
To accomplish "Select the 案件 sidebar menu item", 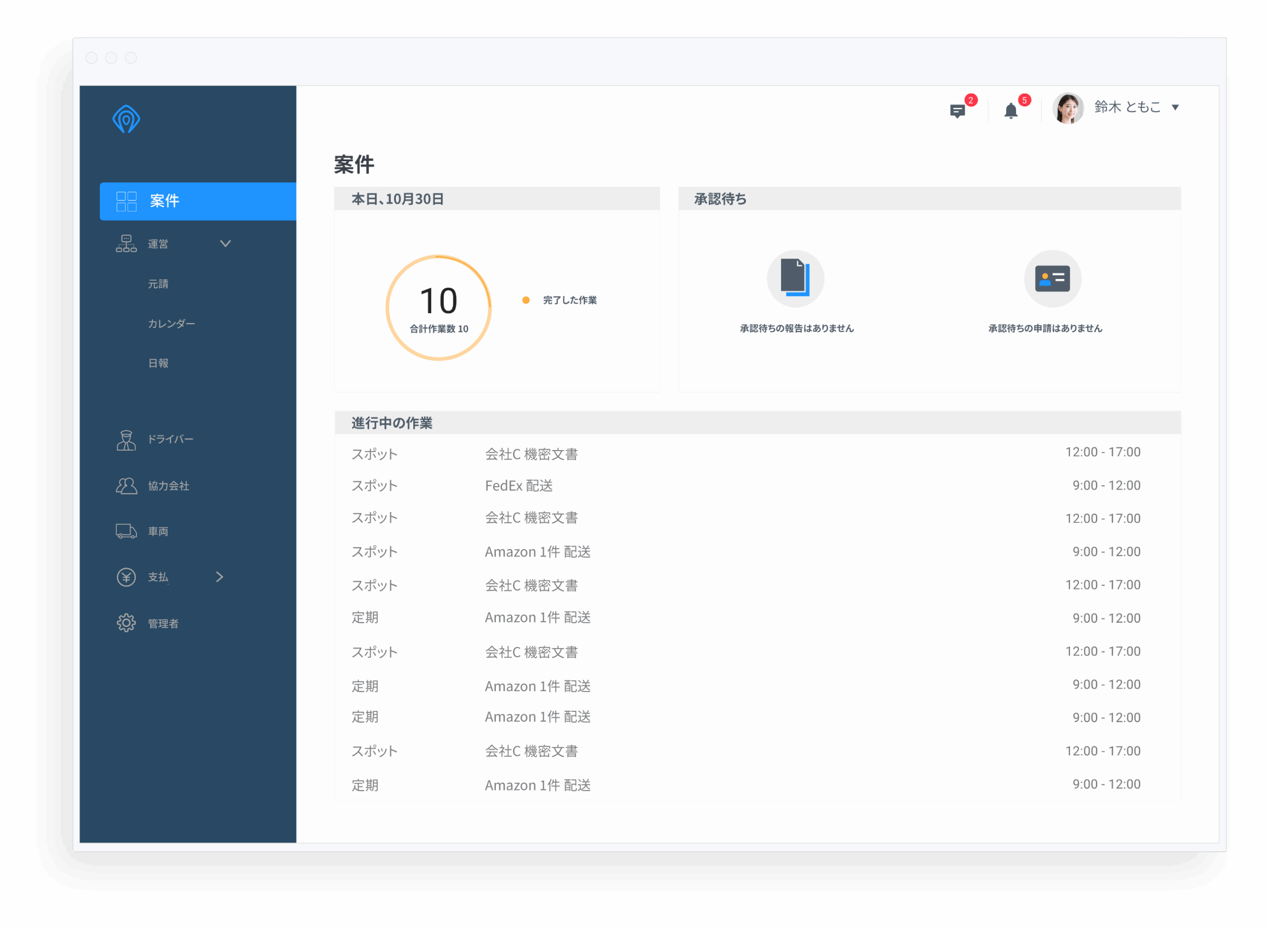I will [197, 201].
